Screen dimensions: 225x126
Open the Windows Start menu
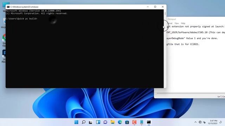76,122
